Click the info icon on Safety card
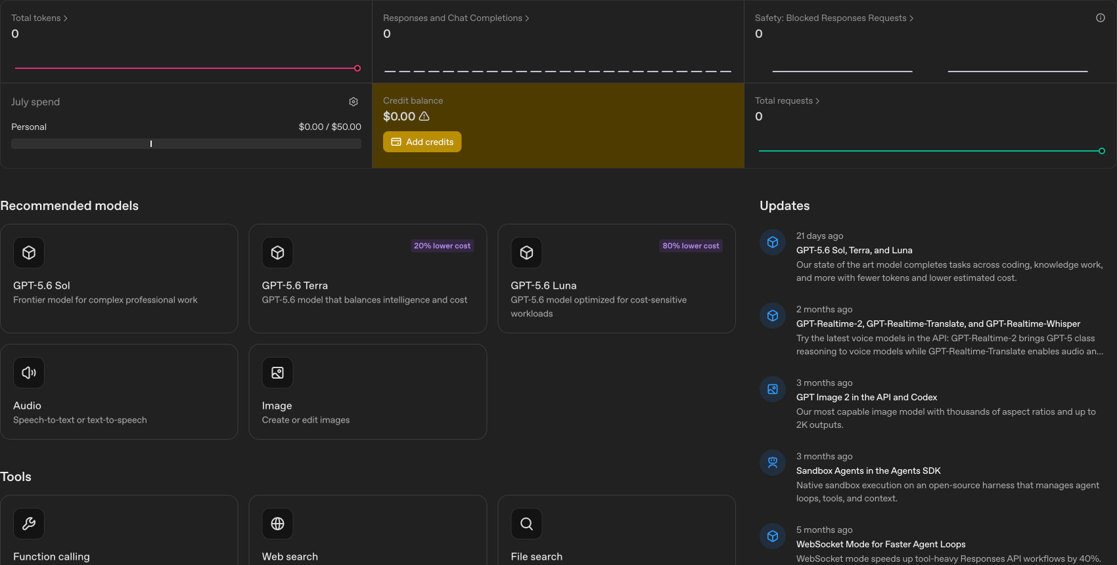The height and width of the screenshot is (565, 1117). tap(1101, 18)
